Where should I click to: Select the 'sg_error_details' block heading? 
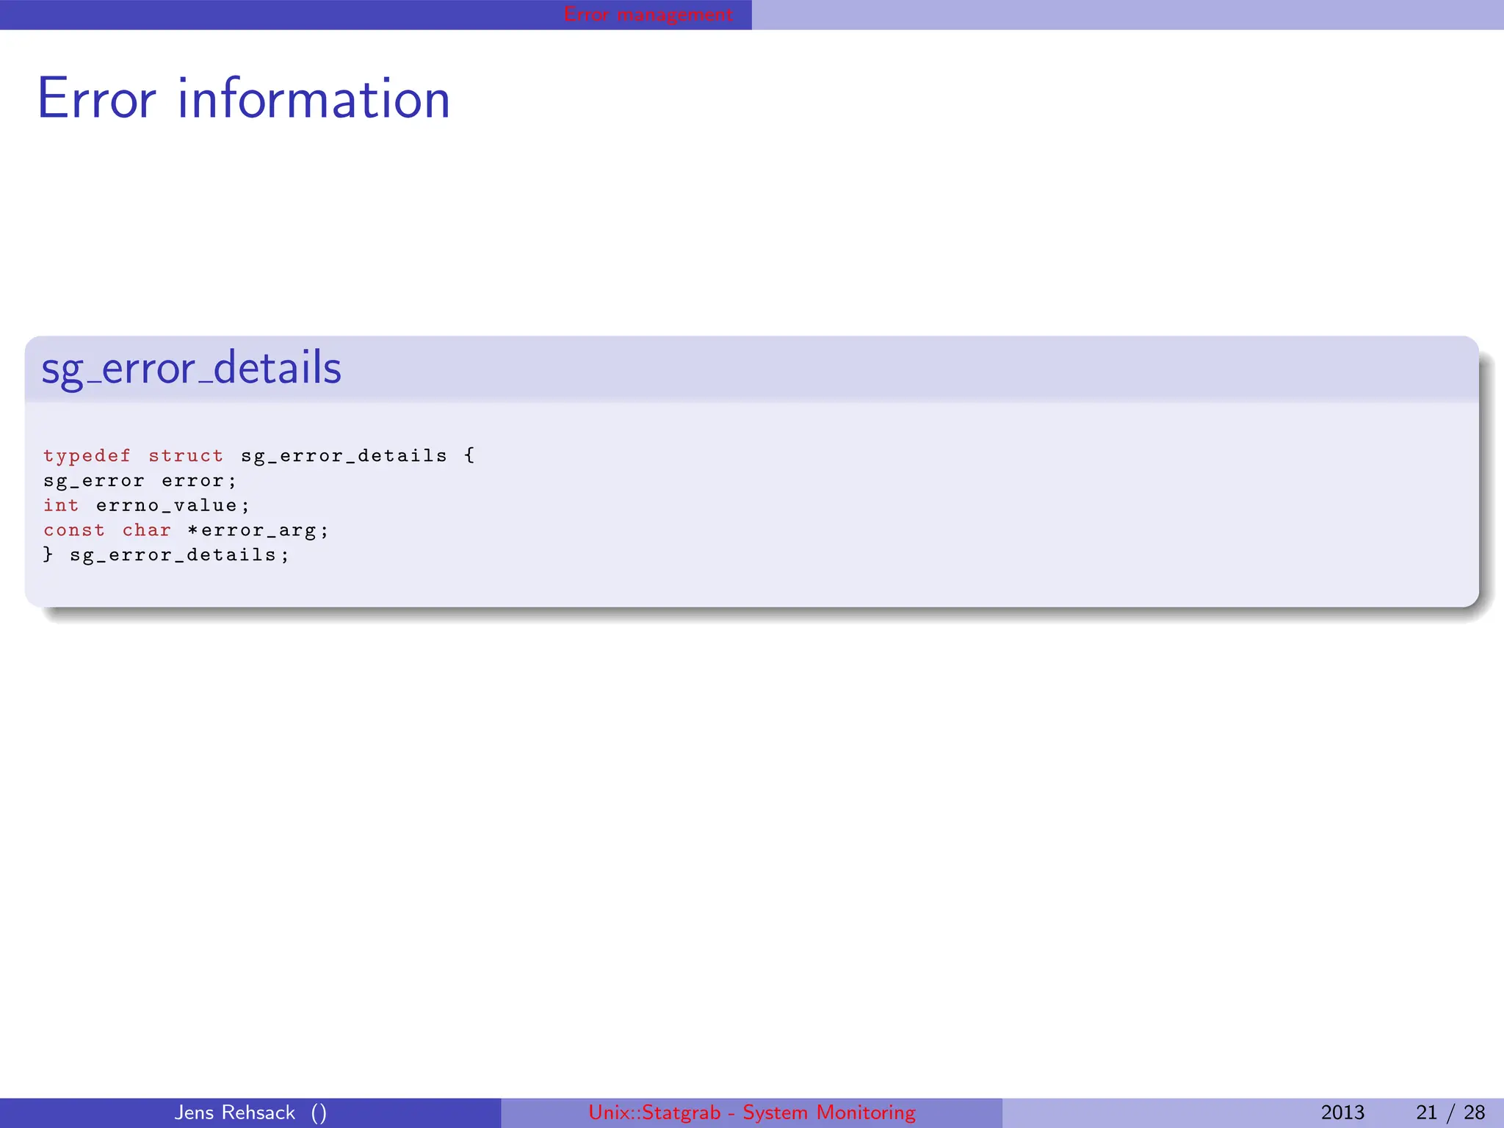coord(191,368)
